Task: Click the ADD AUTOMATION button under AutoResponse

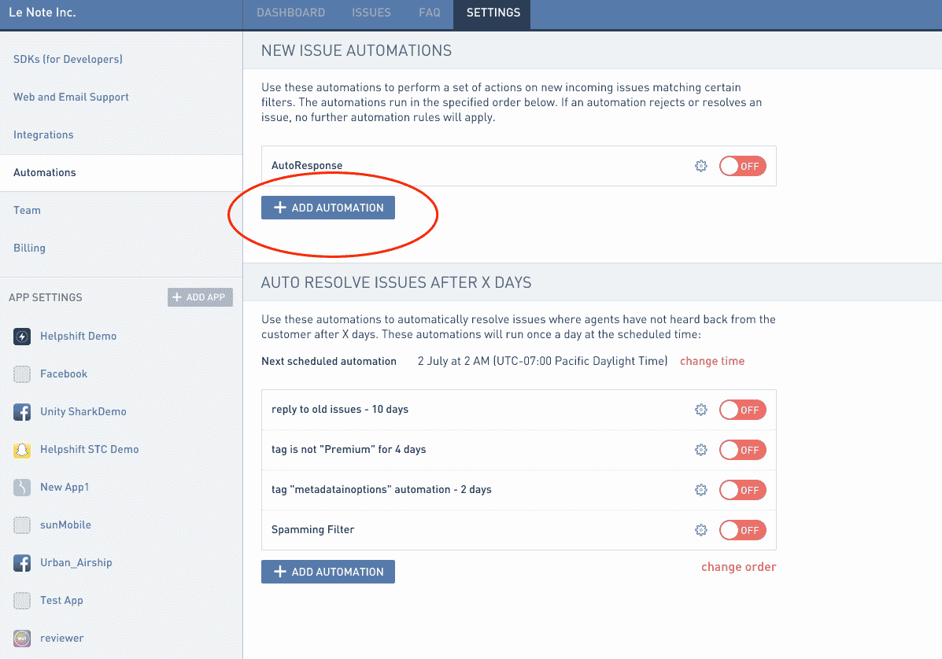Action: (327, 207)
